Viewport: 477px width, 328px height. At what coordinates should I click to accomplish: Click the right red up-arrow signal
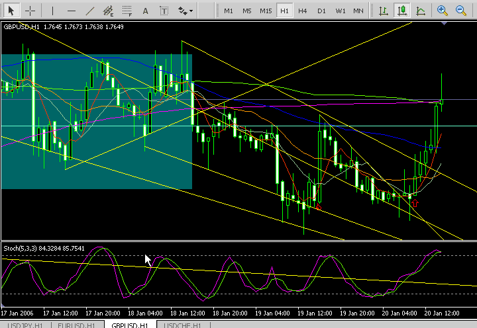coord(414,203)
